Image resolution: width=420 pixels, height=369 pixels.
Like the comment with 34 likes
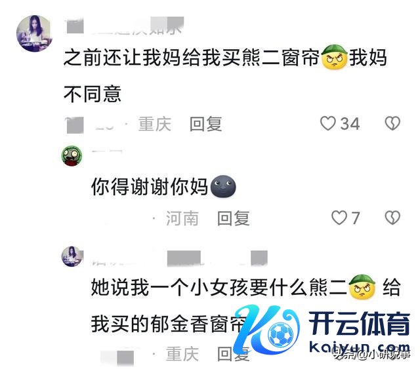click(328, 124)
